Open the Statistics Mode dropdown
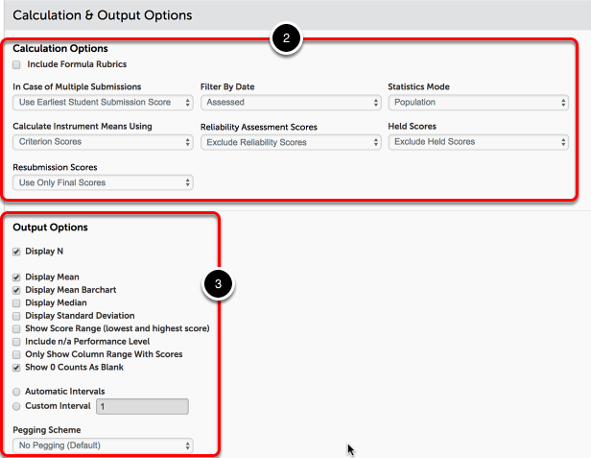This screenshot has width=591, height=458. [479, 102]
